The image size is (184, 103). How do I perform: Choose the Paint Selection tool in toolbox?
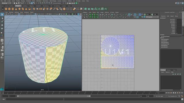[2, 21]
